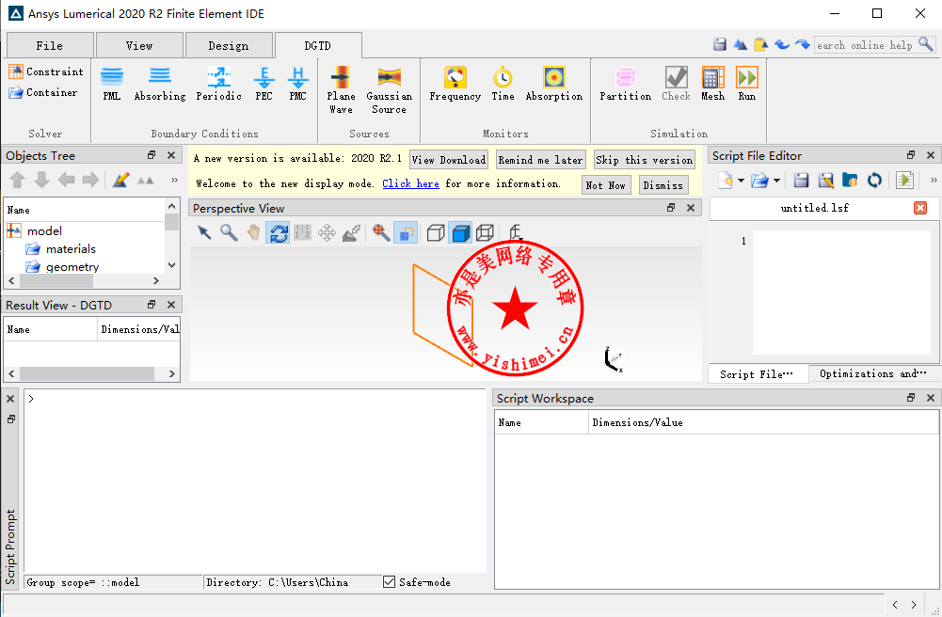The width and height of the screenshot is (942, 617).
Task: Toggle the Safe-mode checkbox
Action: tap(390, 581)
